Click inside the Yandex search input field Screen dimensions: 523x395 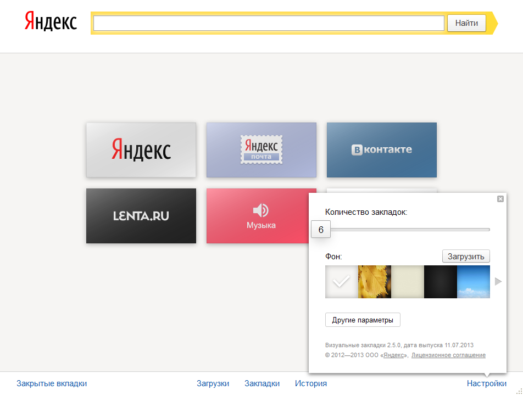click(269, 23)
